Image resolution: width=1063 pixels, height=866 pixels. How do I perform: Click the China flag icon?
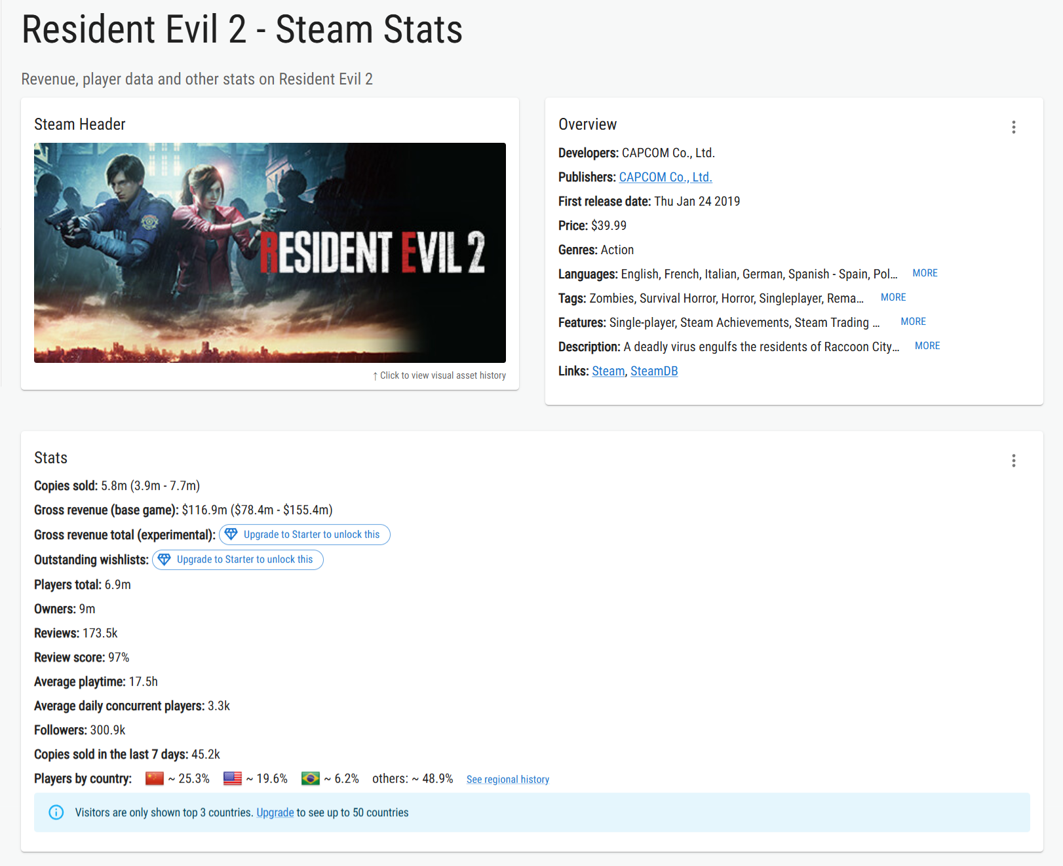155,778
